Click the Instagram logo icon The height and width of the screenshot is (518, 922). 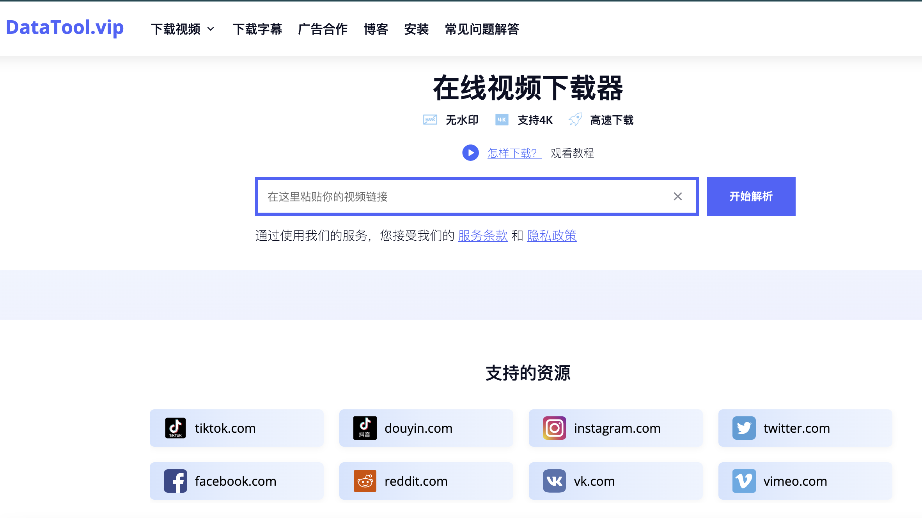[554, 428]
